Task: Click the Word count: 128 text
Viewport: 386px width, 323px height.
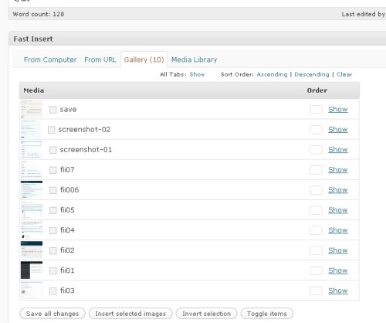Action: tap(39, 14)
